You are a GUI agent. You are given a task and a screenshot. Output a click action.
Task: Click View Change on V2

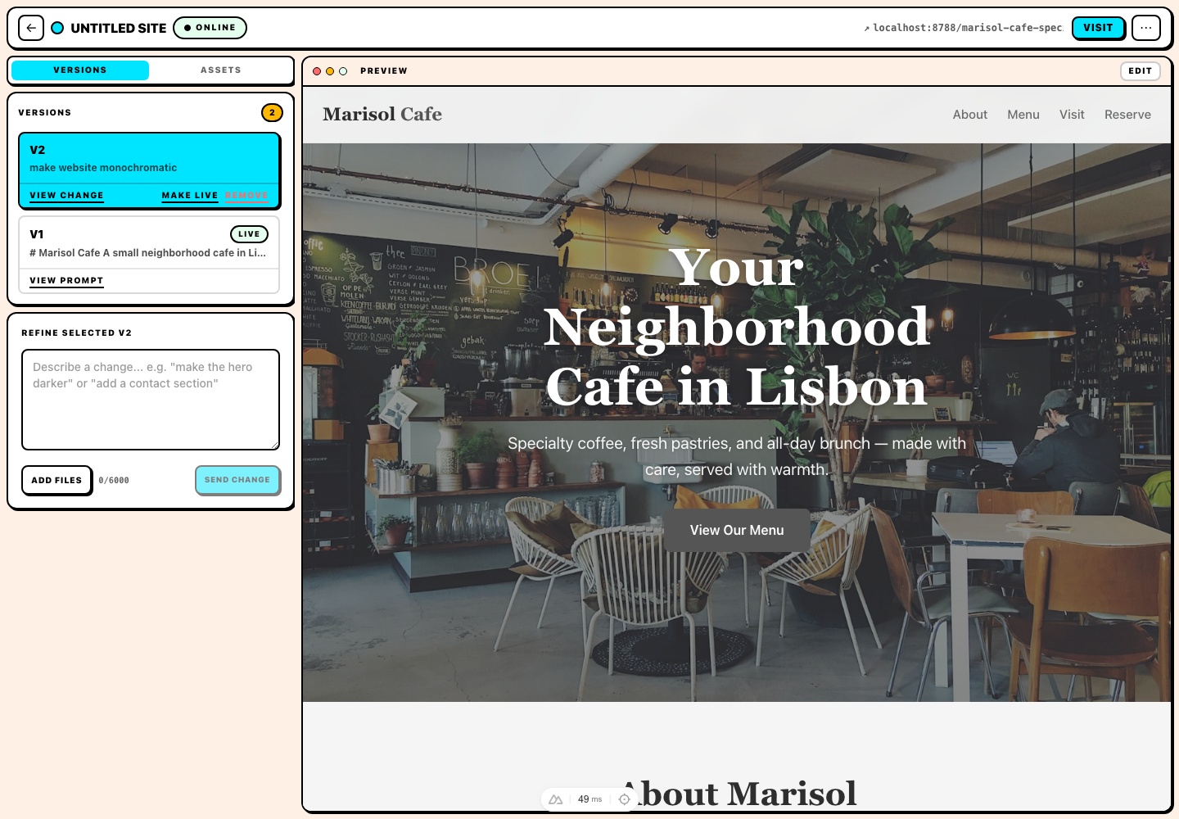click(x=67, y=196)
